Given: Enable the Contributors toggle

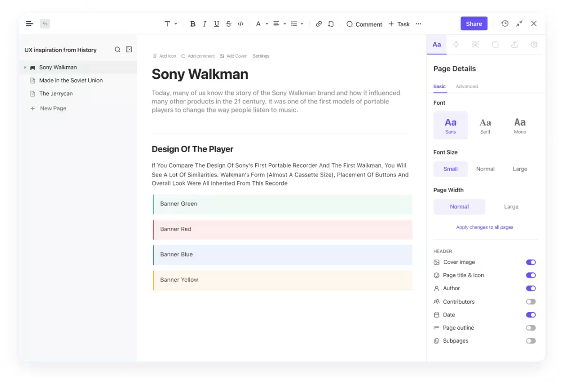Looking at the screenshot, I should 531,302.
